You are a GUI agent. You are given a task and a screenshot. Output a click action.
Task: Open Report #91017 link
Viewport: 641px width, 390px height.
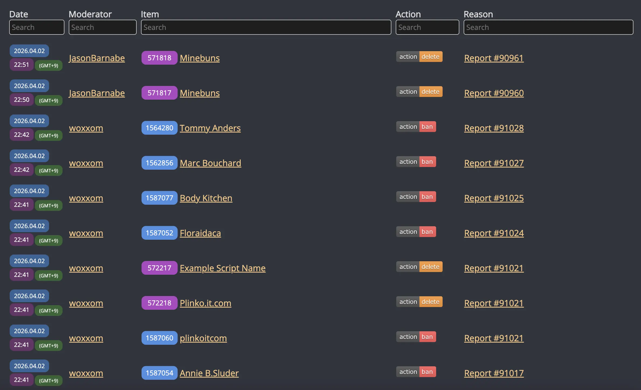coord(494,373)
